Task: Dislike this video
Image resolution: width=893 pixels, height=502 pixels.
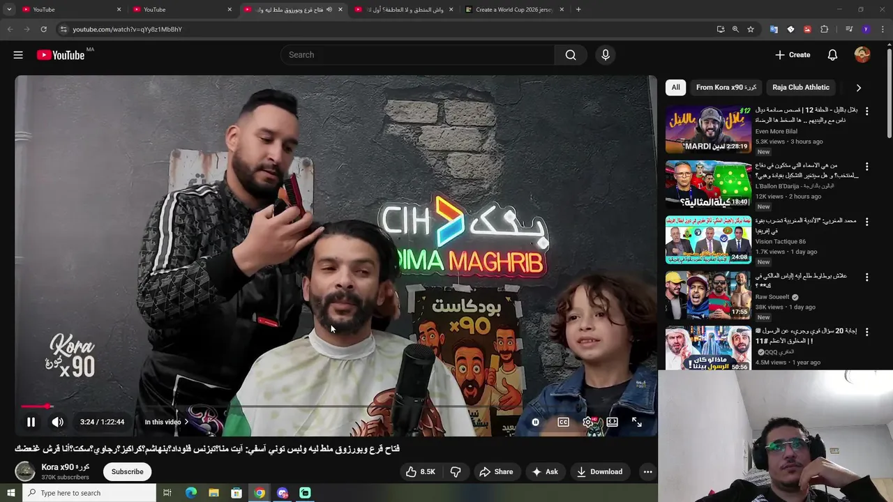Action: click(x=456, y=472)
